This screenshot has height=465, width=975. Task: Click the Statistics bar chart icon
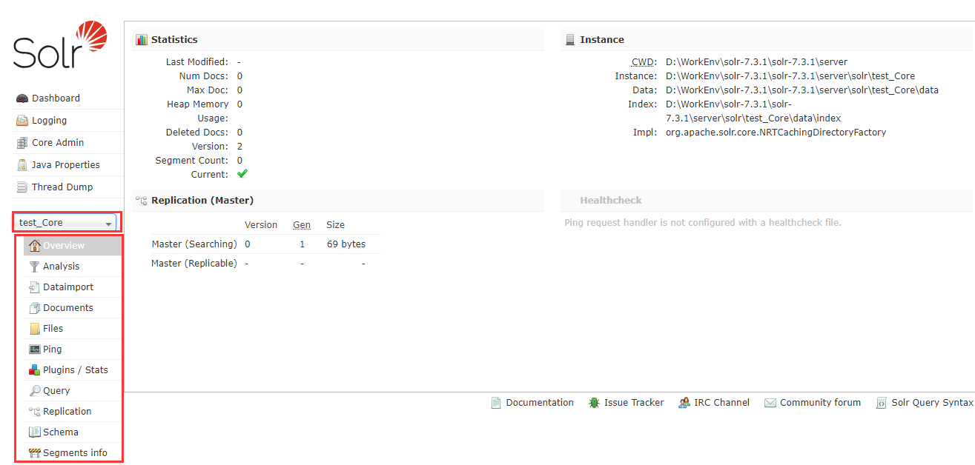[x=142, y=40]
